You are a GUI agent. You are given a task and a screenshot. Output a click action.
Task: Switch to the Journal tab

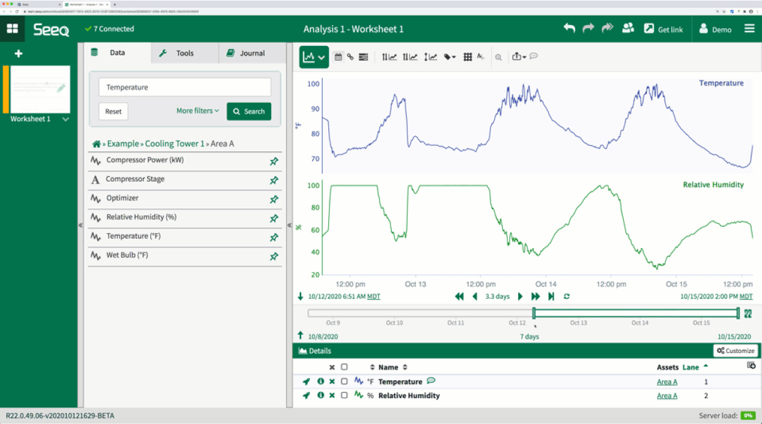pyautogui.click(x=252, y=53)
